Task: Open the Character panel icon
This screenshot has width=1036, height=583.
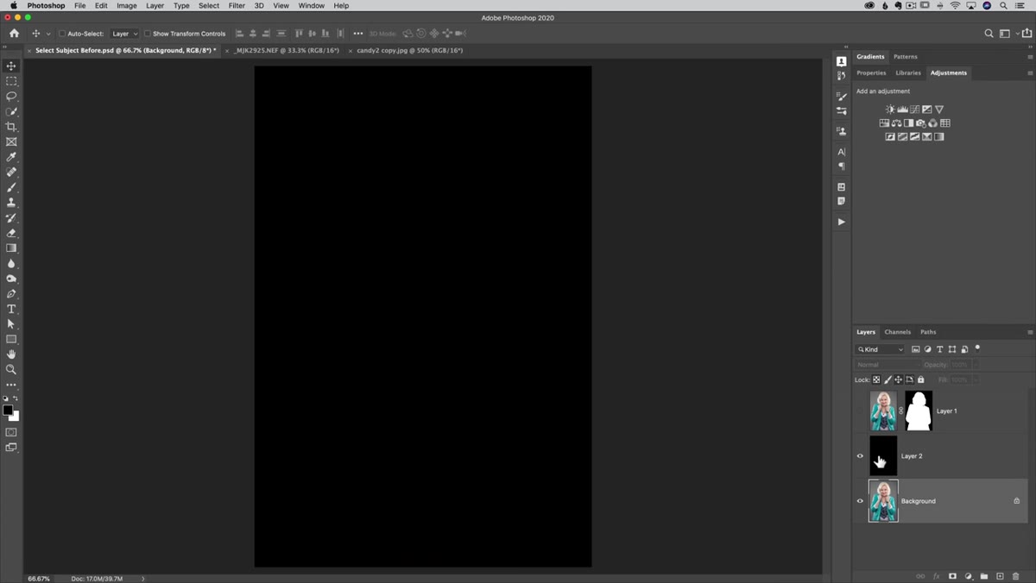Action: point(842,152)
